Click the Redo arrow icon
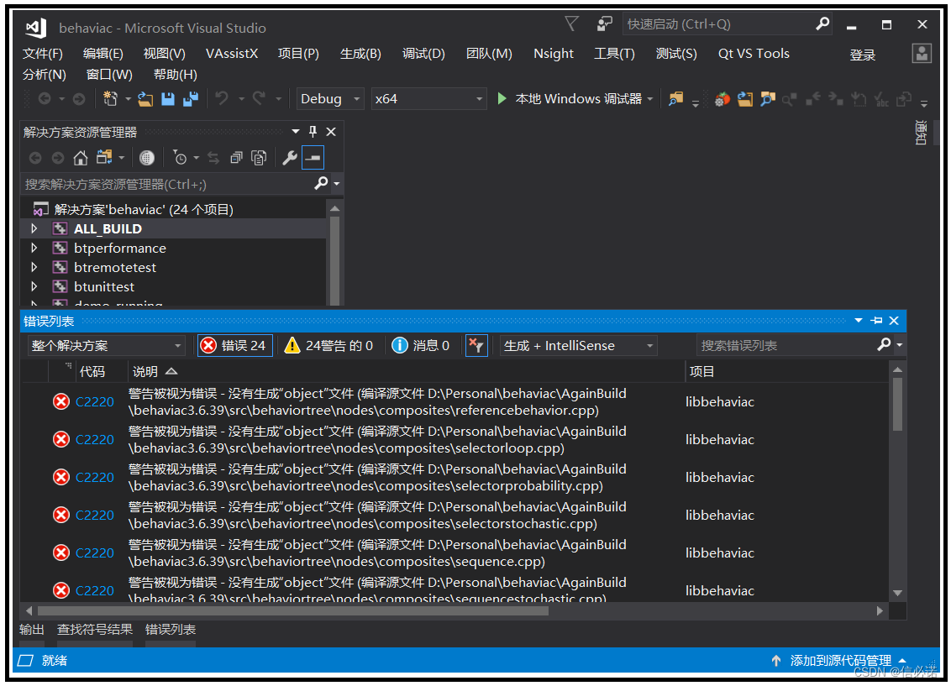951x686 pixels. pos(259,98)
